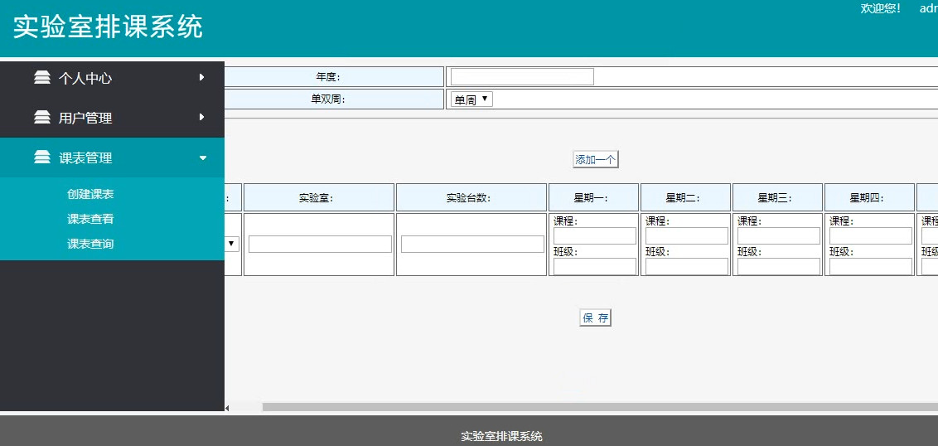The width and height of the screenshot is (938, 446).
Task: Click the scrollbar left arrow
Action: pyautogui.click(x=227, y=408)
